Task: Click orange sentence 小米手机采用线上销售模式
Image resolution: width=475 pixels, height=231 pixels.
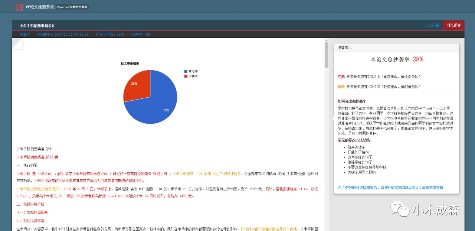Action: 38,189
